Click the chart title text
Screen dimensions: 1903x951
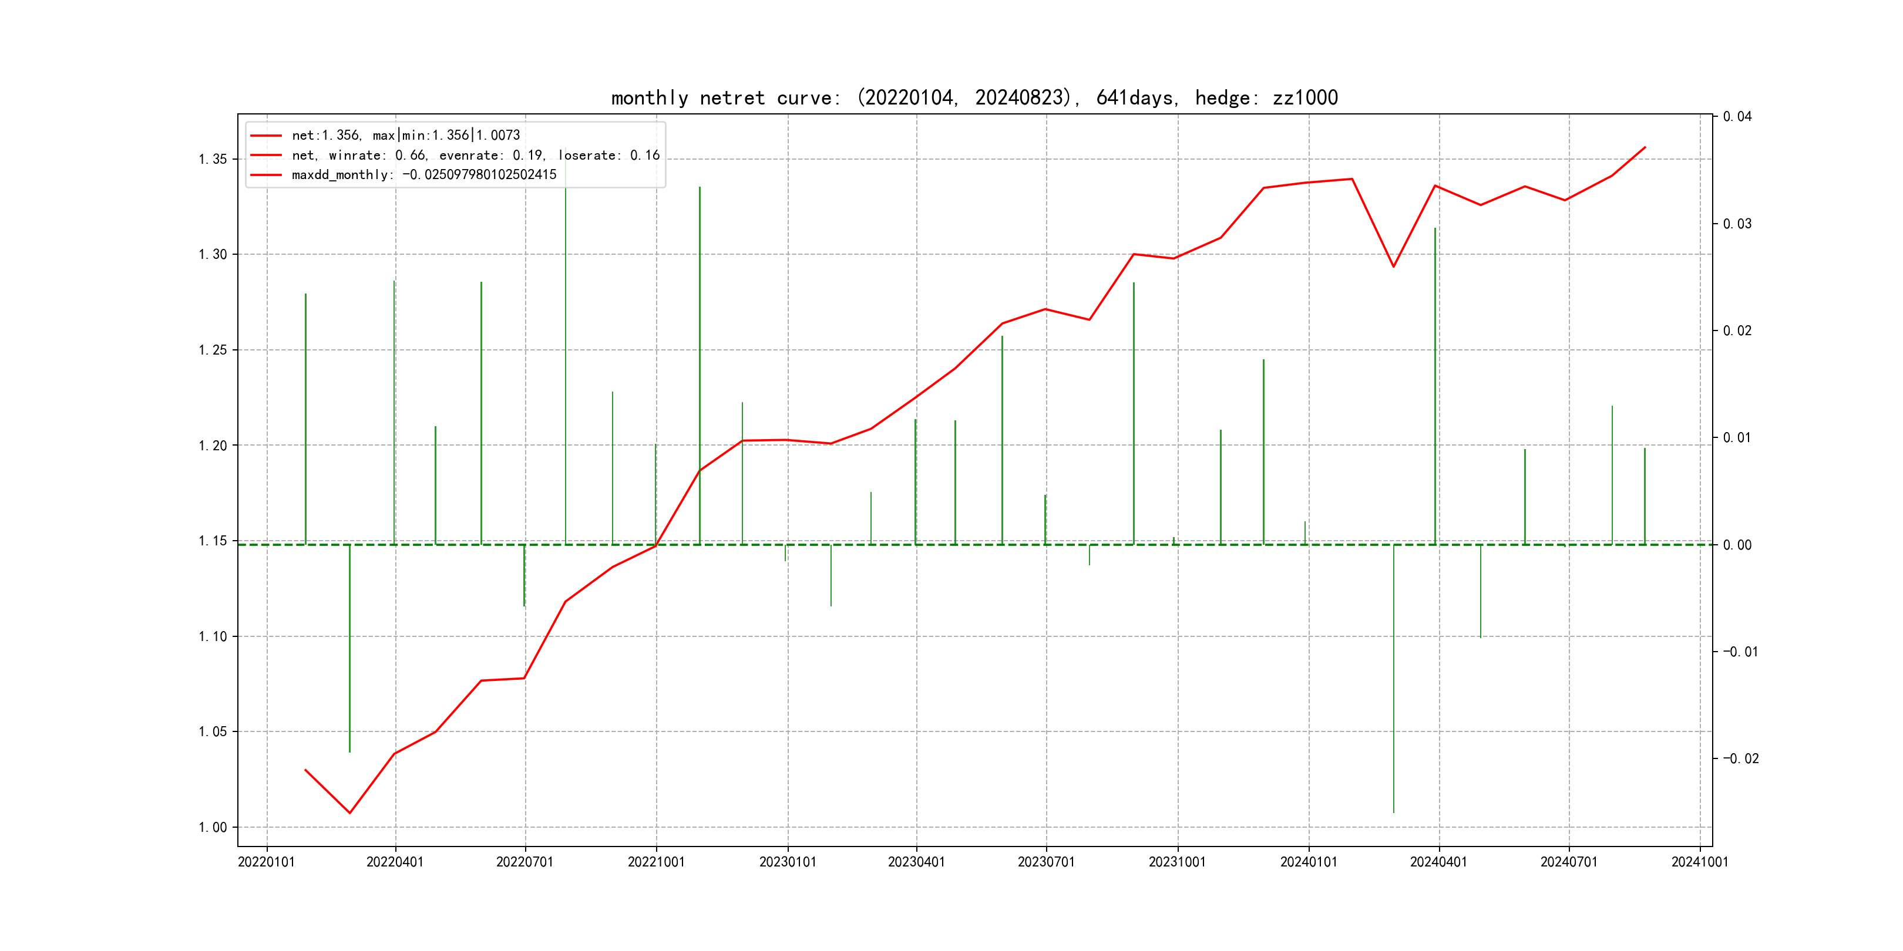tap(974, 97)
